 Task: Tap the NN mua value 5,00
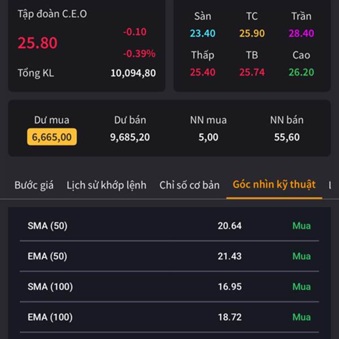208,137
